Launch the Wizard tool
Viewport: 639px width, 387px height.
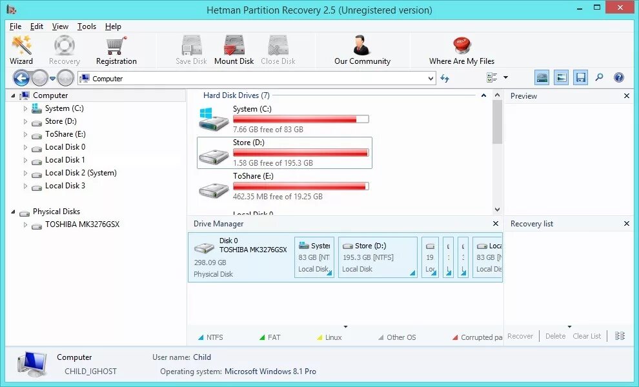coord(21,50)
